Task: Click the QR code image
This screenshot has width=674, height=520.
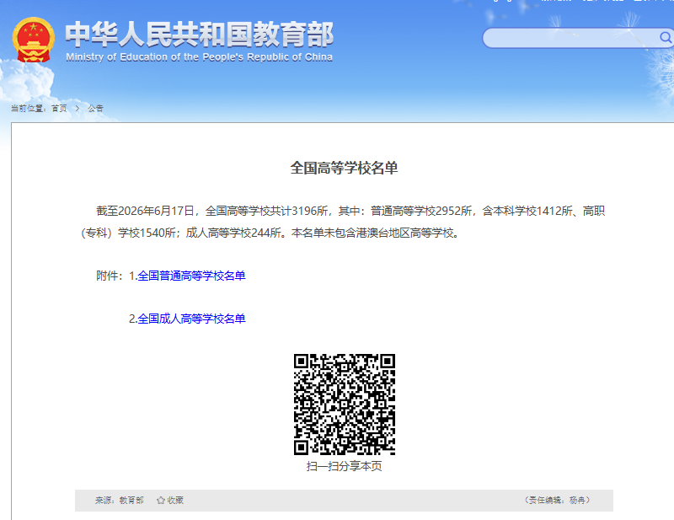Action: [x=345, y=405]
